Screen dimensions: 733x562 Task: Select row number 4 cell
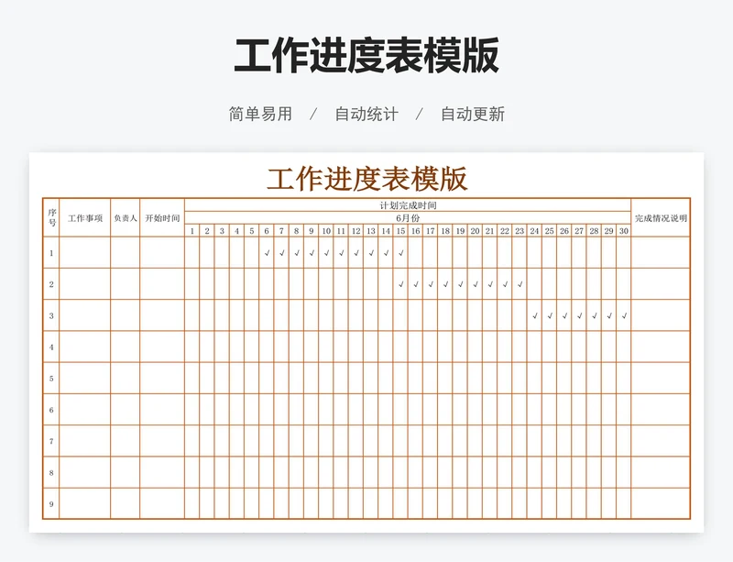coord(51,347)
